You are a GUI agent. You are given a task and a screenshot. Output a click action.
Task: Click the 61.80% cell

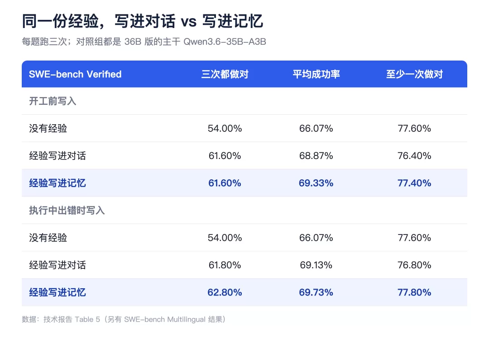[225, 265]
